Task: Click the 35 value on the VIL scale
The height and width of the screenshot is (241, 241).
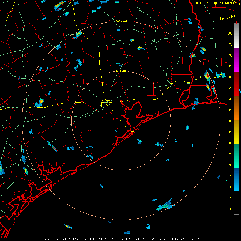Action: click(230, 132)
